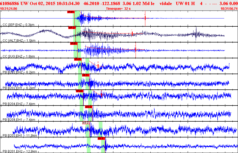This screenshot has width=238, height=153.
Task: Click the iPd1 pick flag on the CC SUG EHZ trace
Action: (74, 44)
